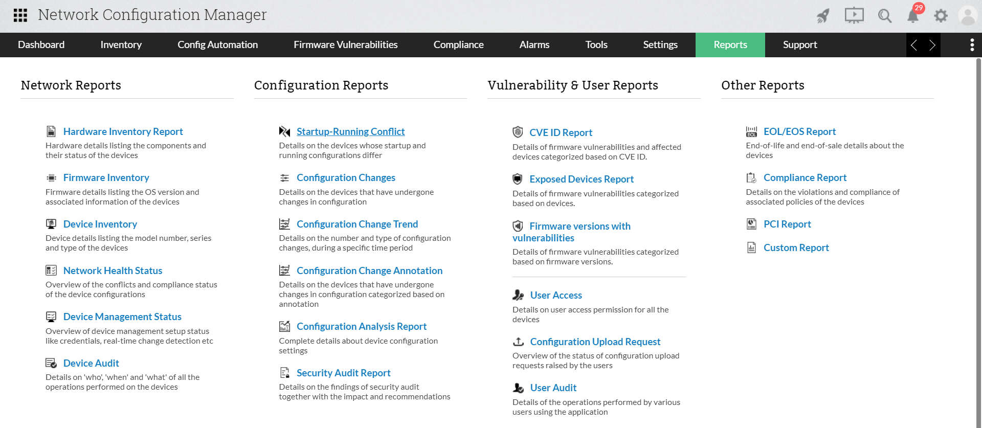
Task: Click the CVE ID Report shield icon
Action: (x=518, y=132)
